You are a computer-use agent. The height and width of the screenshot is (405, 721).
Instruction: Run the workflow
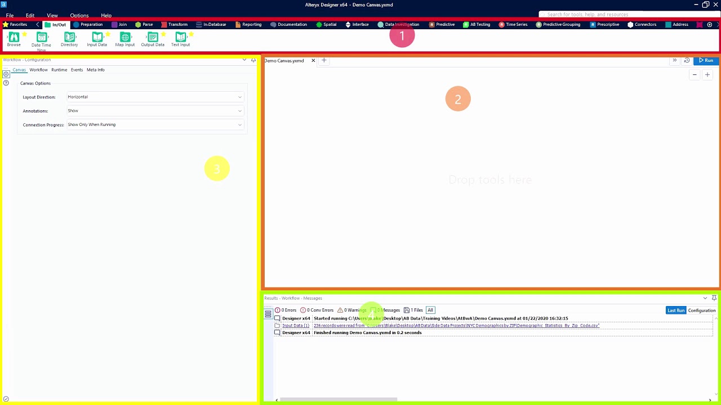[706, 60]
